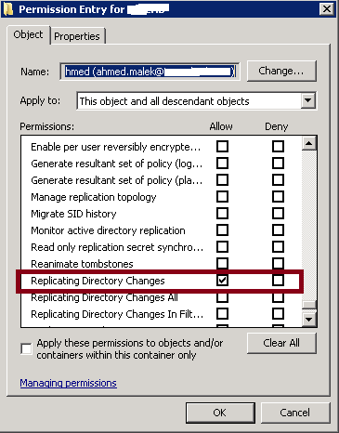Screen dimensions: 339x433
Task: Uncheck Allow for Replicating Directory Changes
Action: [222, 280]
